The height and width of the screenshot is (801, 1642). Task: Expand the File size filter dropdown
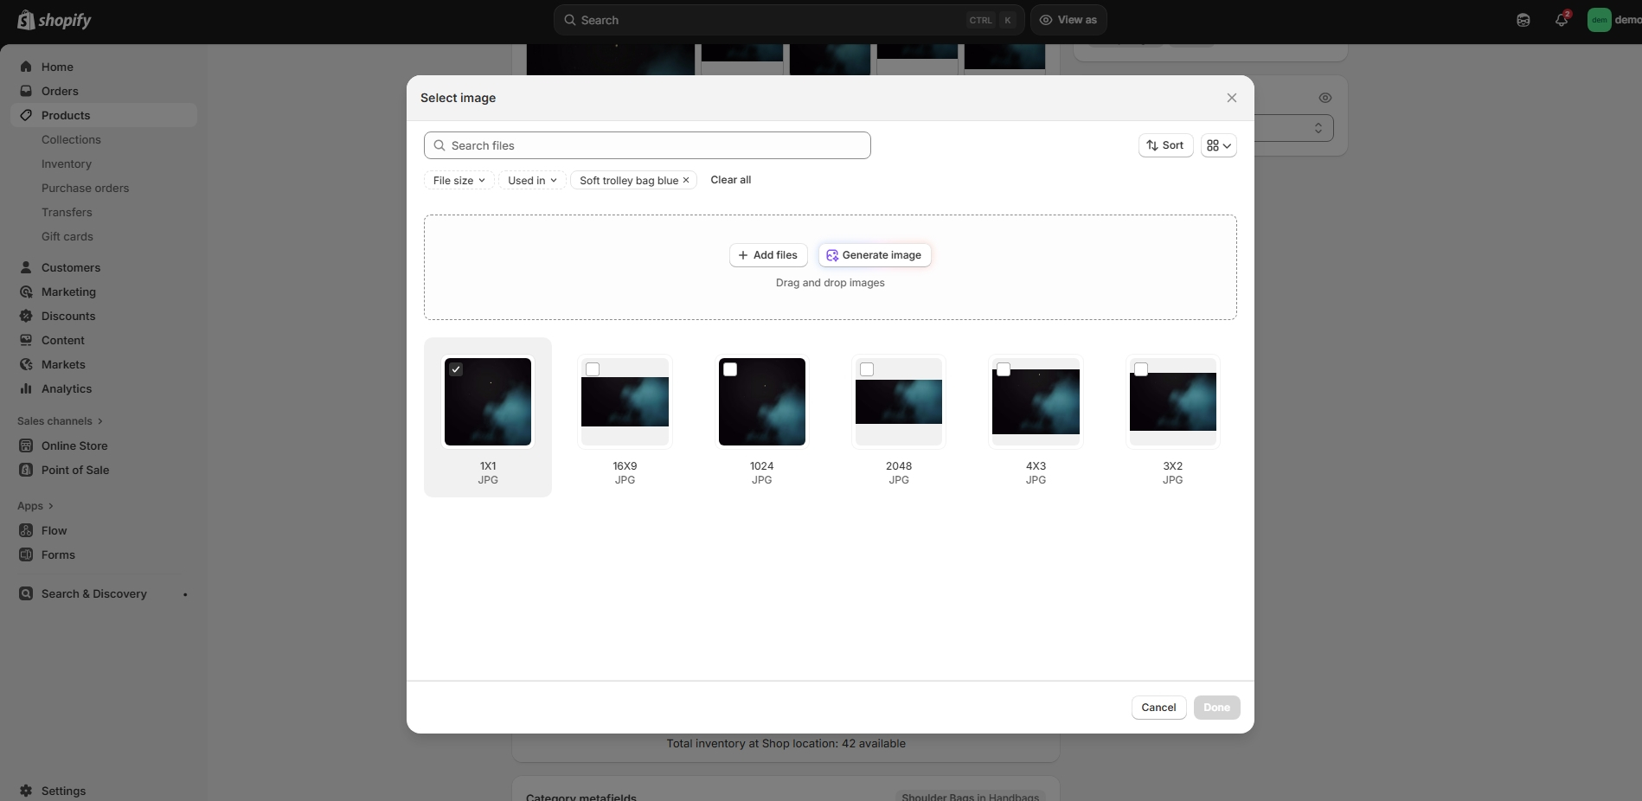(x=459, y=180)
